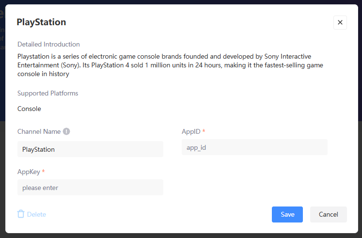Select the Console platform text
The image size is (362, 238).
click(29, 109)
